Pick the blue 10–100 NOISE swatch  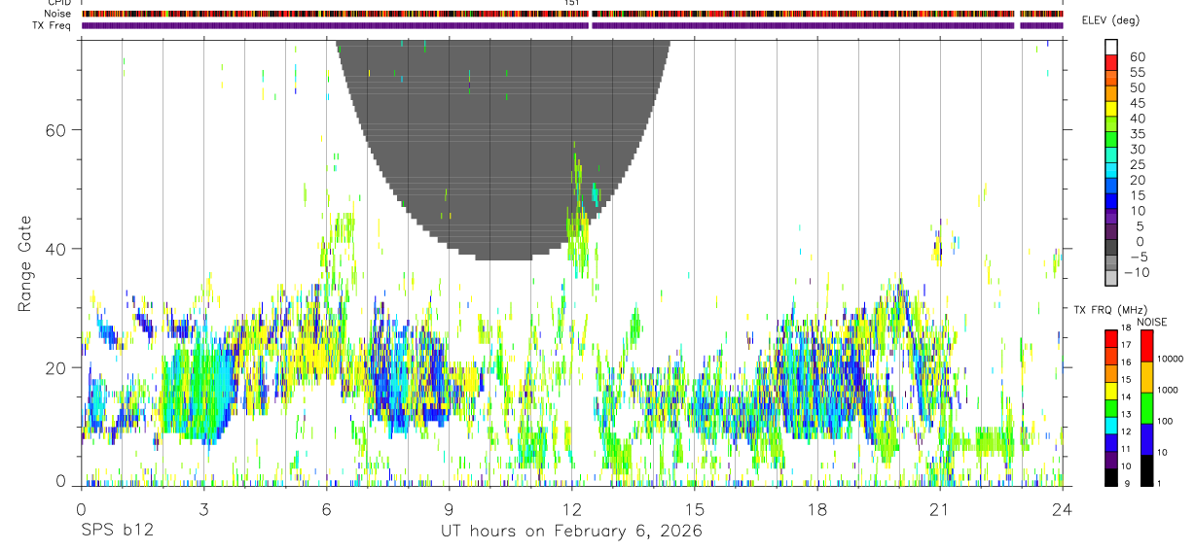(1147, 438)
